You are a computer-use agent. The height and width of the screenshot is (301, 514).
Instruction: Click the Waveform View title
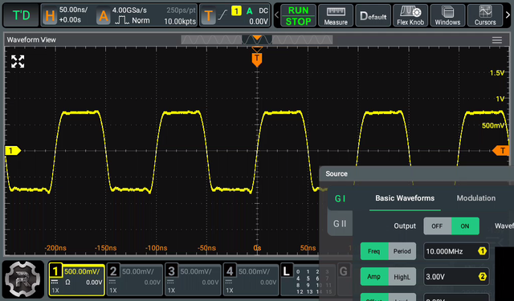coord(31,39)
